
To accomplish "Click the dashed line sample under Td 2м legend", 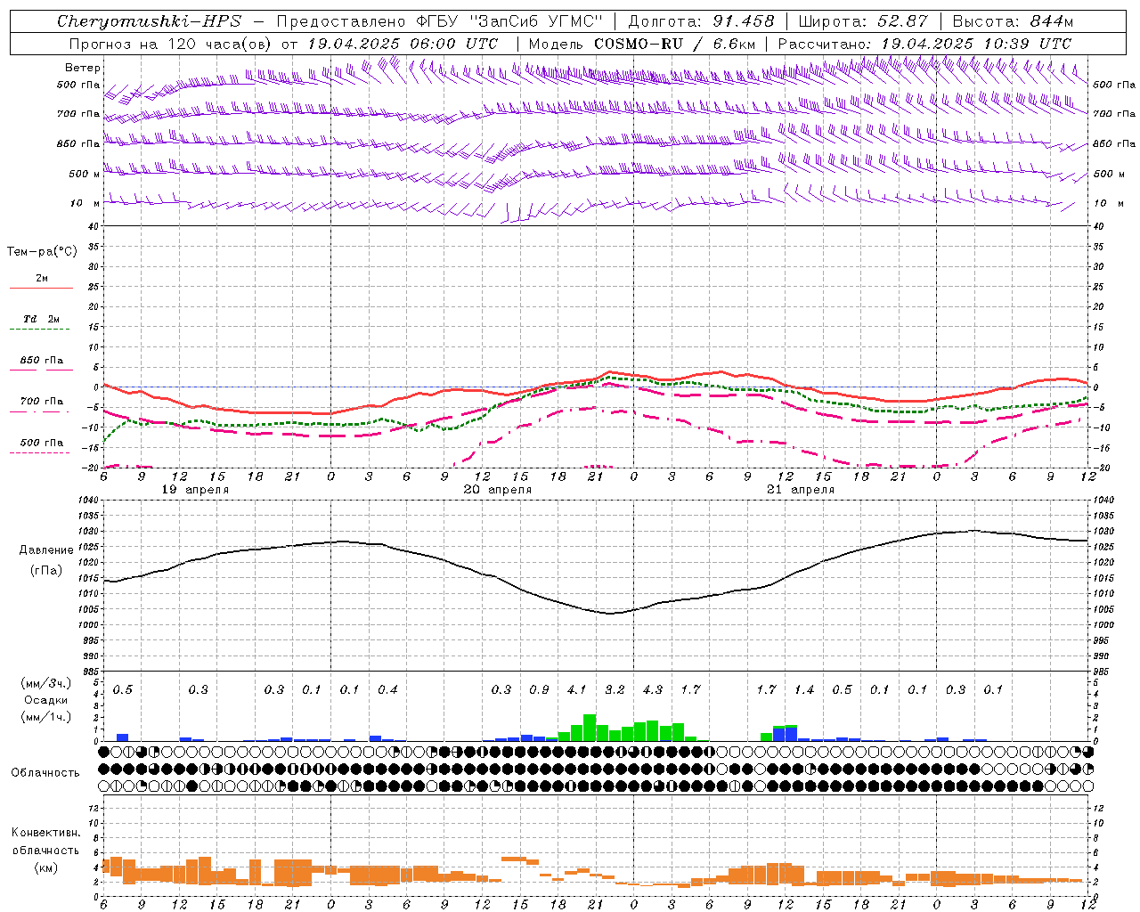I will 41,330.
